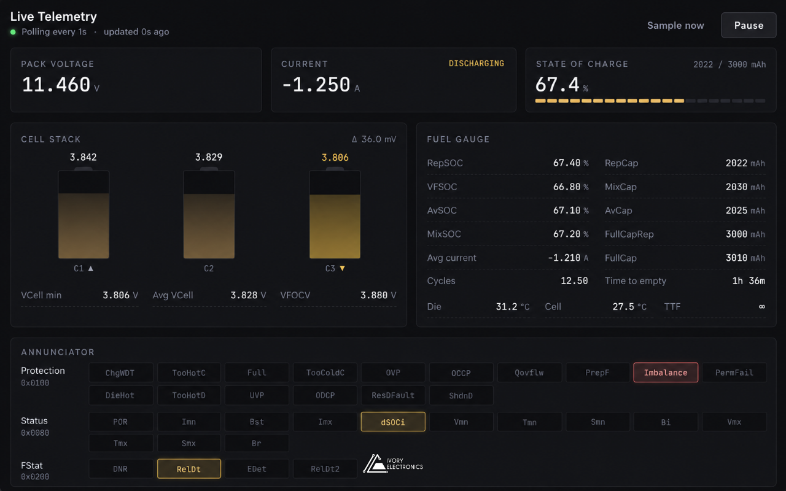
Task: Click the Protection register value 0x0100
Action: pyautogui.click(x=35, y=383)
